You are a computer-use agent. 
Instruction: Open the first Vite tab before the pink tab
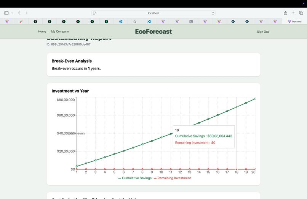click(7, 22)
